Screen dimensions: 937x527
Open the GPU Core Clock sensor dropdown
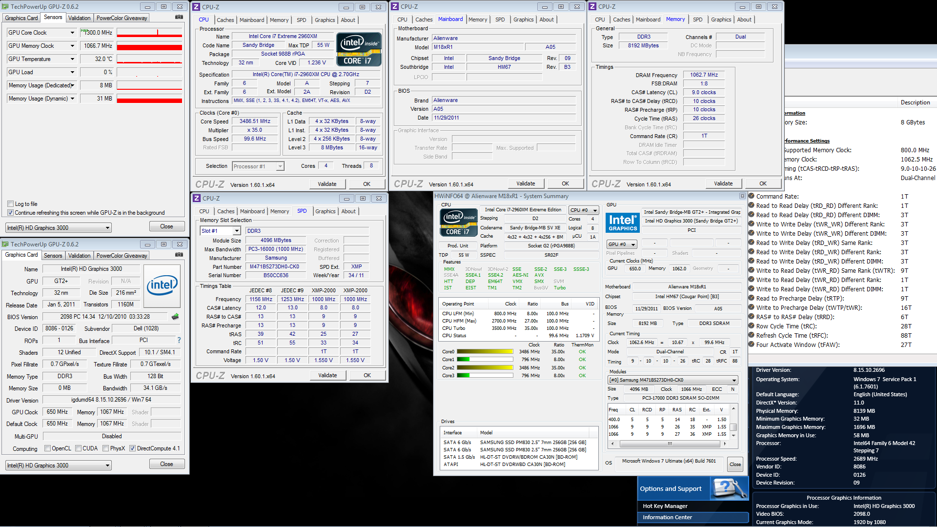click(72, 33)
